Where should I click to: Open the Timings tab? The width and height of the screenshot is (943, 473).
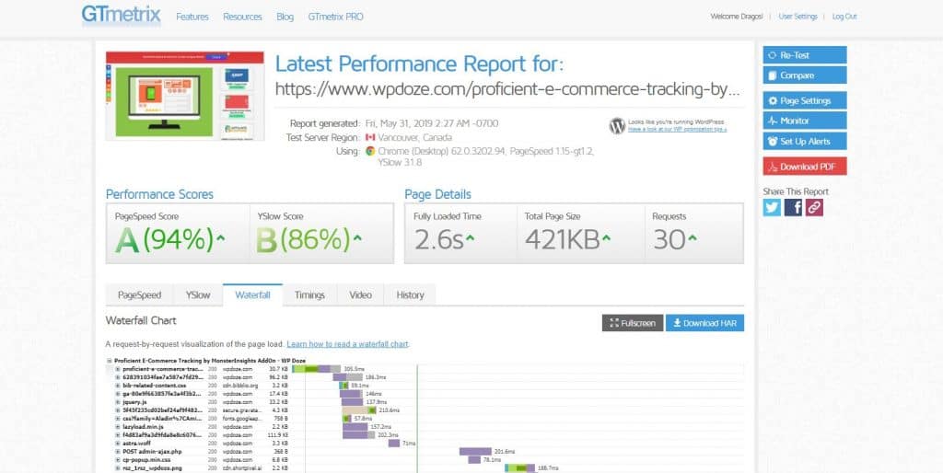coord(309,295)
